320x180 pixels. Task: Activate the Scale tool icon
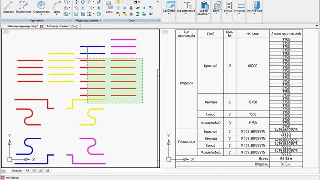(x=83, y=14)
